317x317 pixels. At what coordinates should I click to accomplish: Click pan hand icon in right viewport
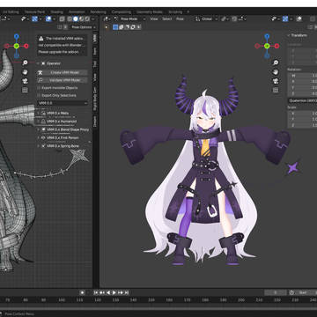click(276, 72)
